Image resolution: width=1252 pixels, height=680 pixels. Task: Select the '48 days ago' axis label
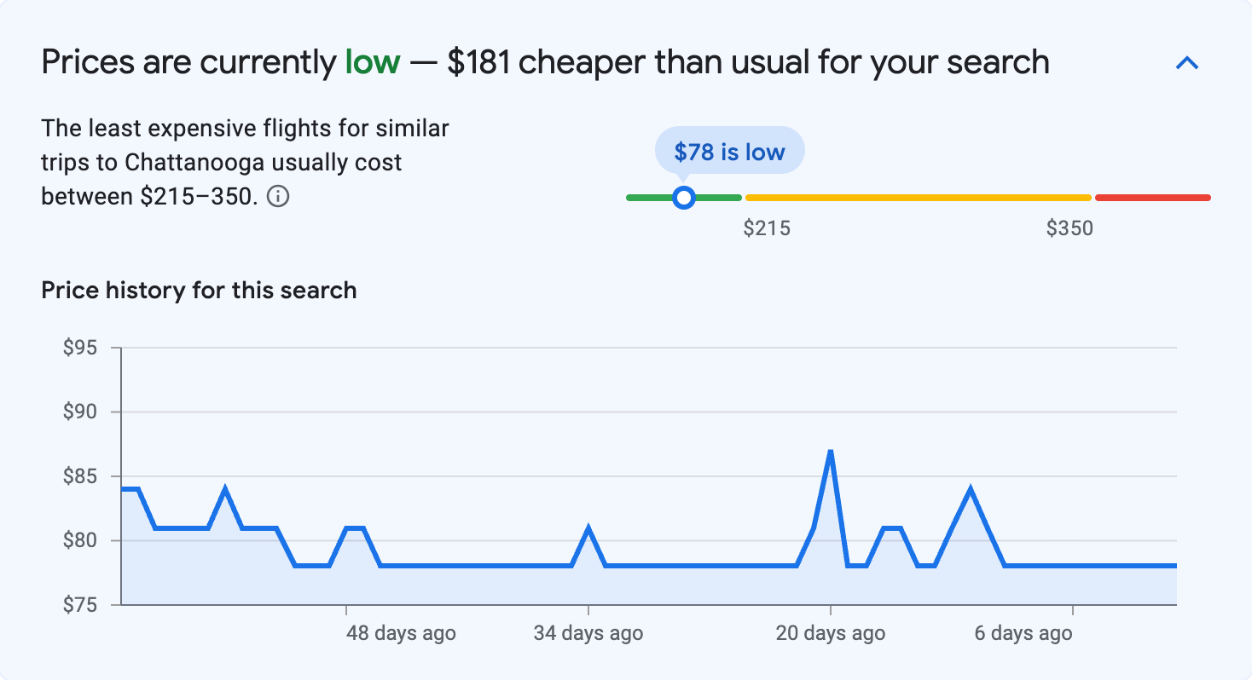(x=400, y=633)
